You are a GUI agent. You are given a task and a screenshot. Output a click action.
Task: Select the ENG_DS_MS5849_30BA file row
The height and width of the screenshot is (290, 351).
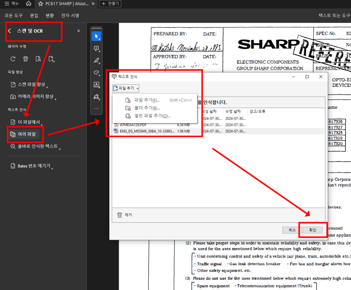[218, 131]
